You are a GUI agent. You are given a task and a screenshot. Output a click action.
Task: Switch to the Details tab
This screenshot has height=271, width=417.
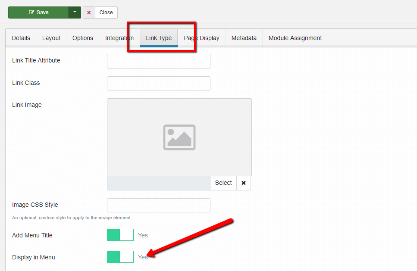21,38
